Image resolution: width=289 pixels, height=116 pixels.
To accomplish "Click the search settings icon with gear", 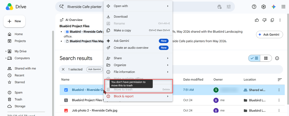I will point(219,7).
